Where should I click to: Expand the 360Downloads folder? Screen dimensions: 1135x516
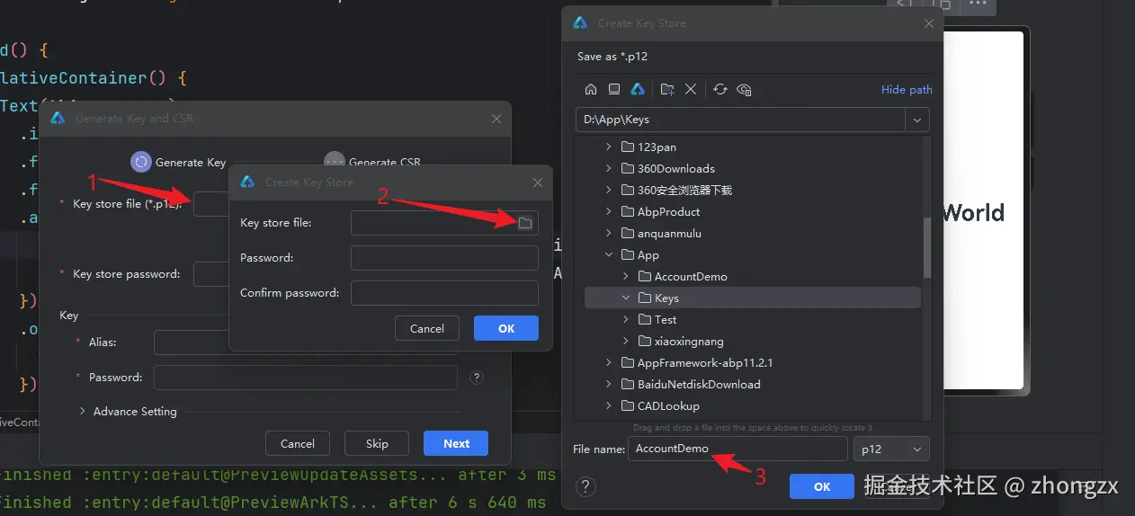609,169
